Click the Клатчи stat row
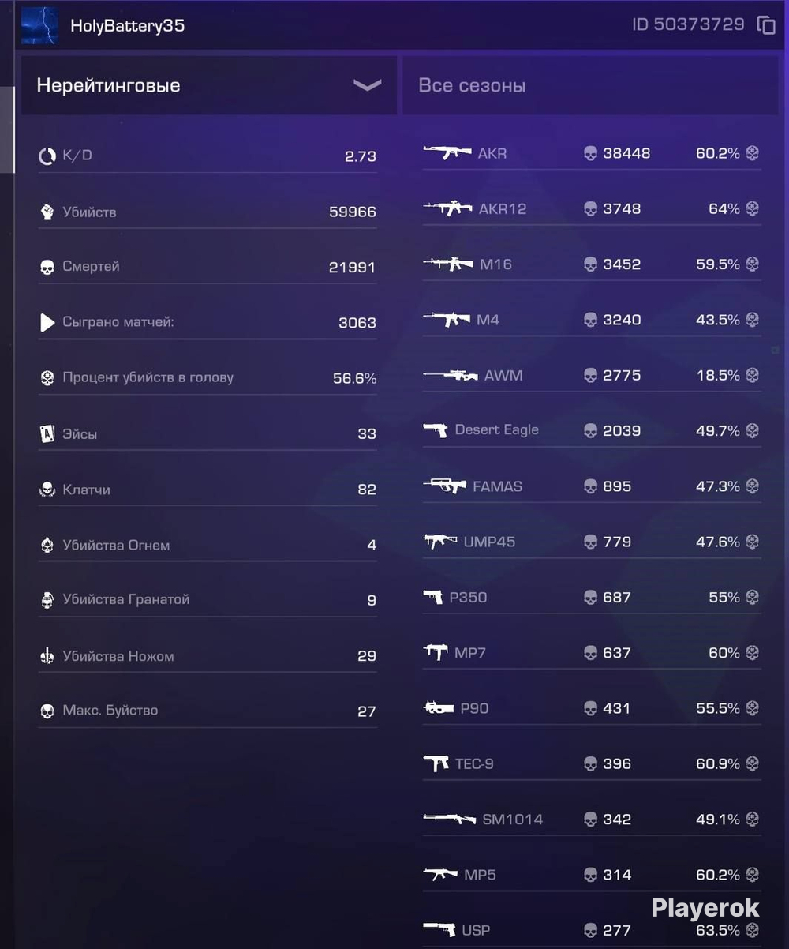Image resolution: width=789 pixels, height=949 pixels. (x=208, y=490)
